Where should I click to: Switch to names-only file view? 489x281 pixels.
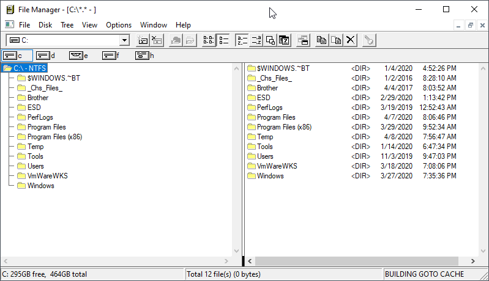click(x=208, y=40)
